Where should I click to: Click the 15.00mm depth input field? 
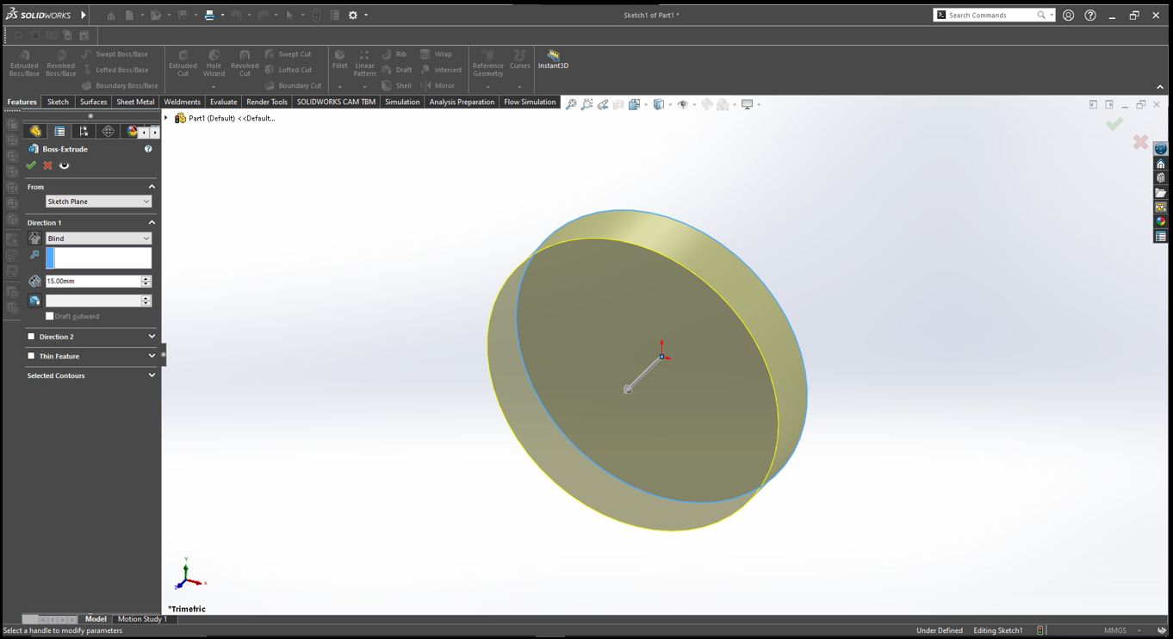(x=93, y=282)
